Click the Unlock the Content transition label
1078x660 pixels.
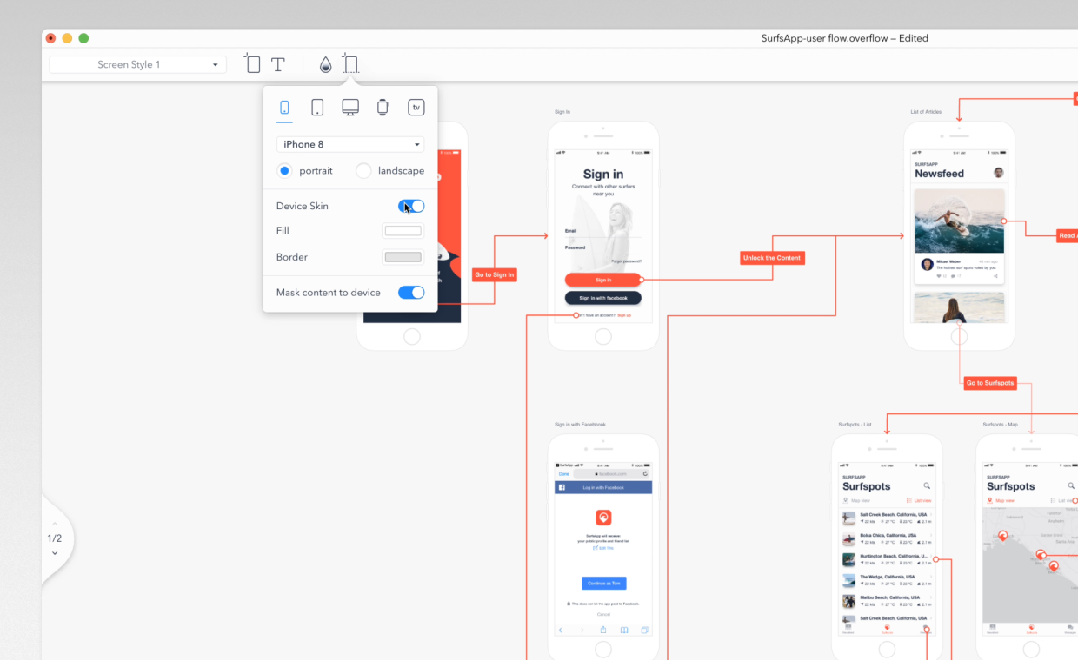tap(772, 257)
